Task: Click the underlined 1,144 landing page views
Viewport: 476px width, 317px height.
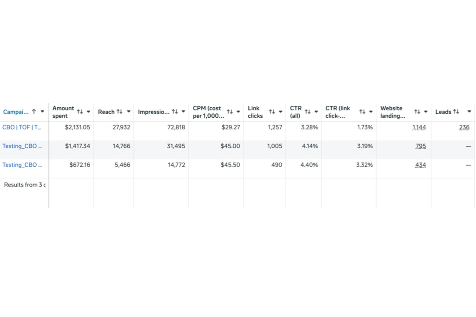Action: (x=419, y=127)
